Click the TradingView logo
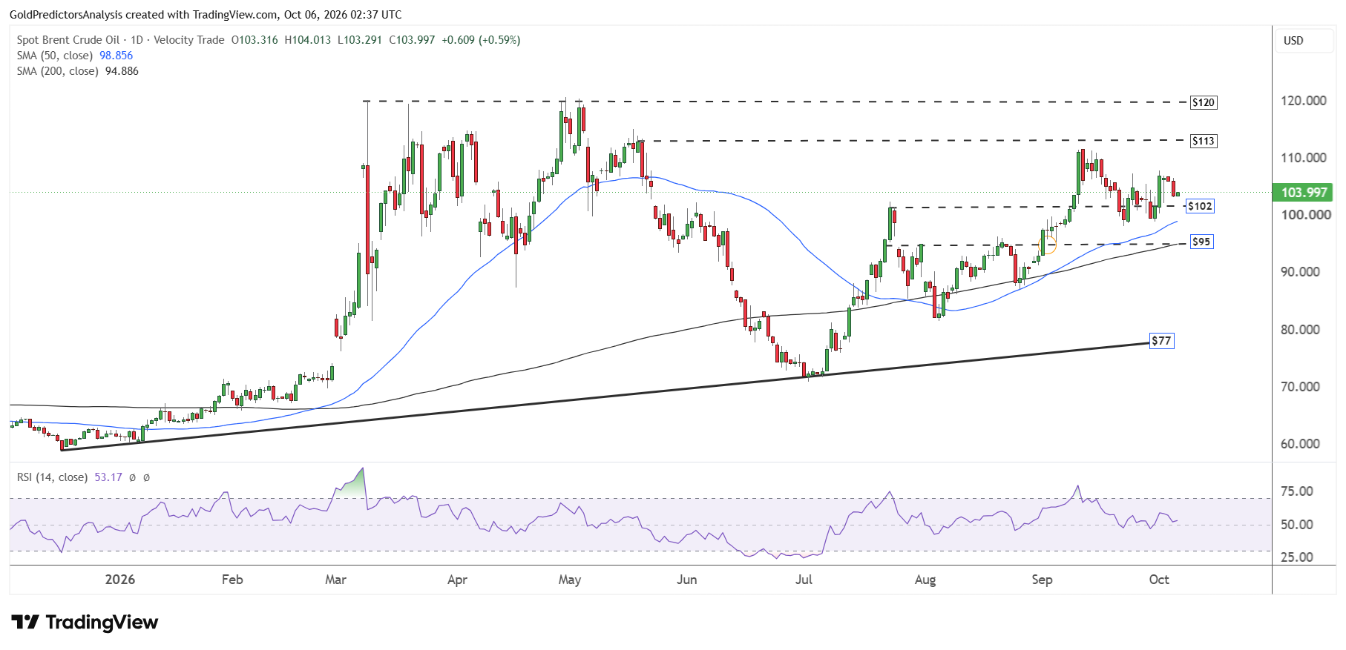The width and height of the screenshot is (1346, 650). [85, 622]
